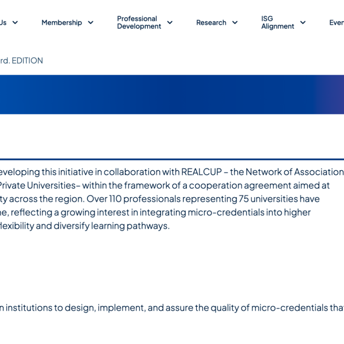The width and height of the screenshot is (344, 344).
Task: Click the partially visible Events menu item
Action: coord(336,23)
